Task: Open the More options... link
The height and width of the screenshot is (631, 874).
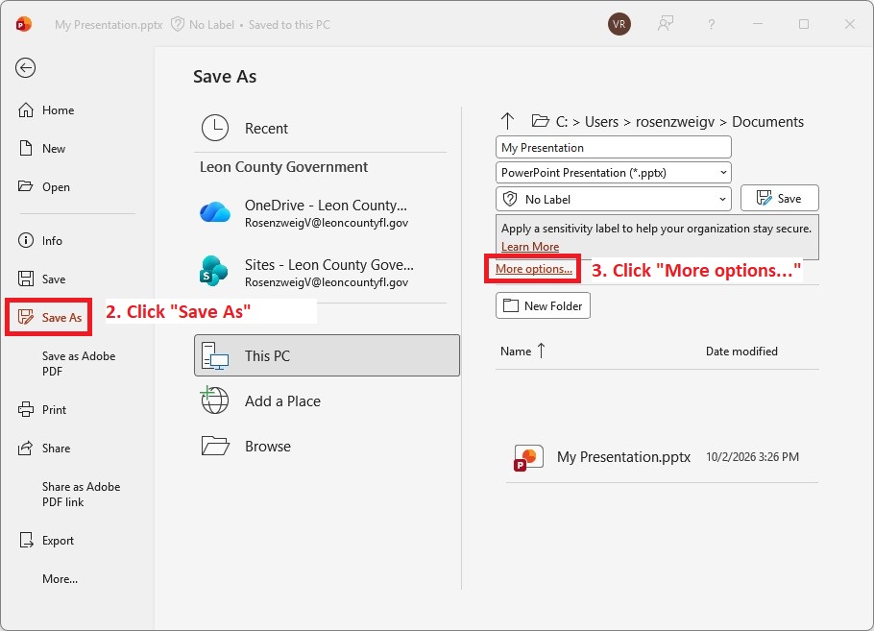Action: point(533,269)
